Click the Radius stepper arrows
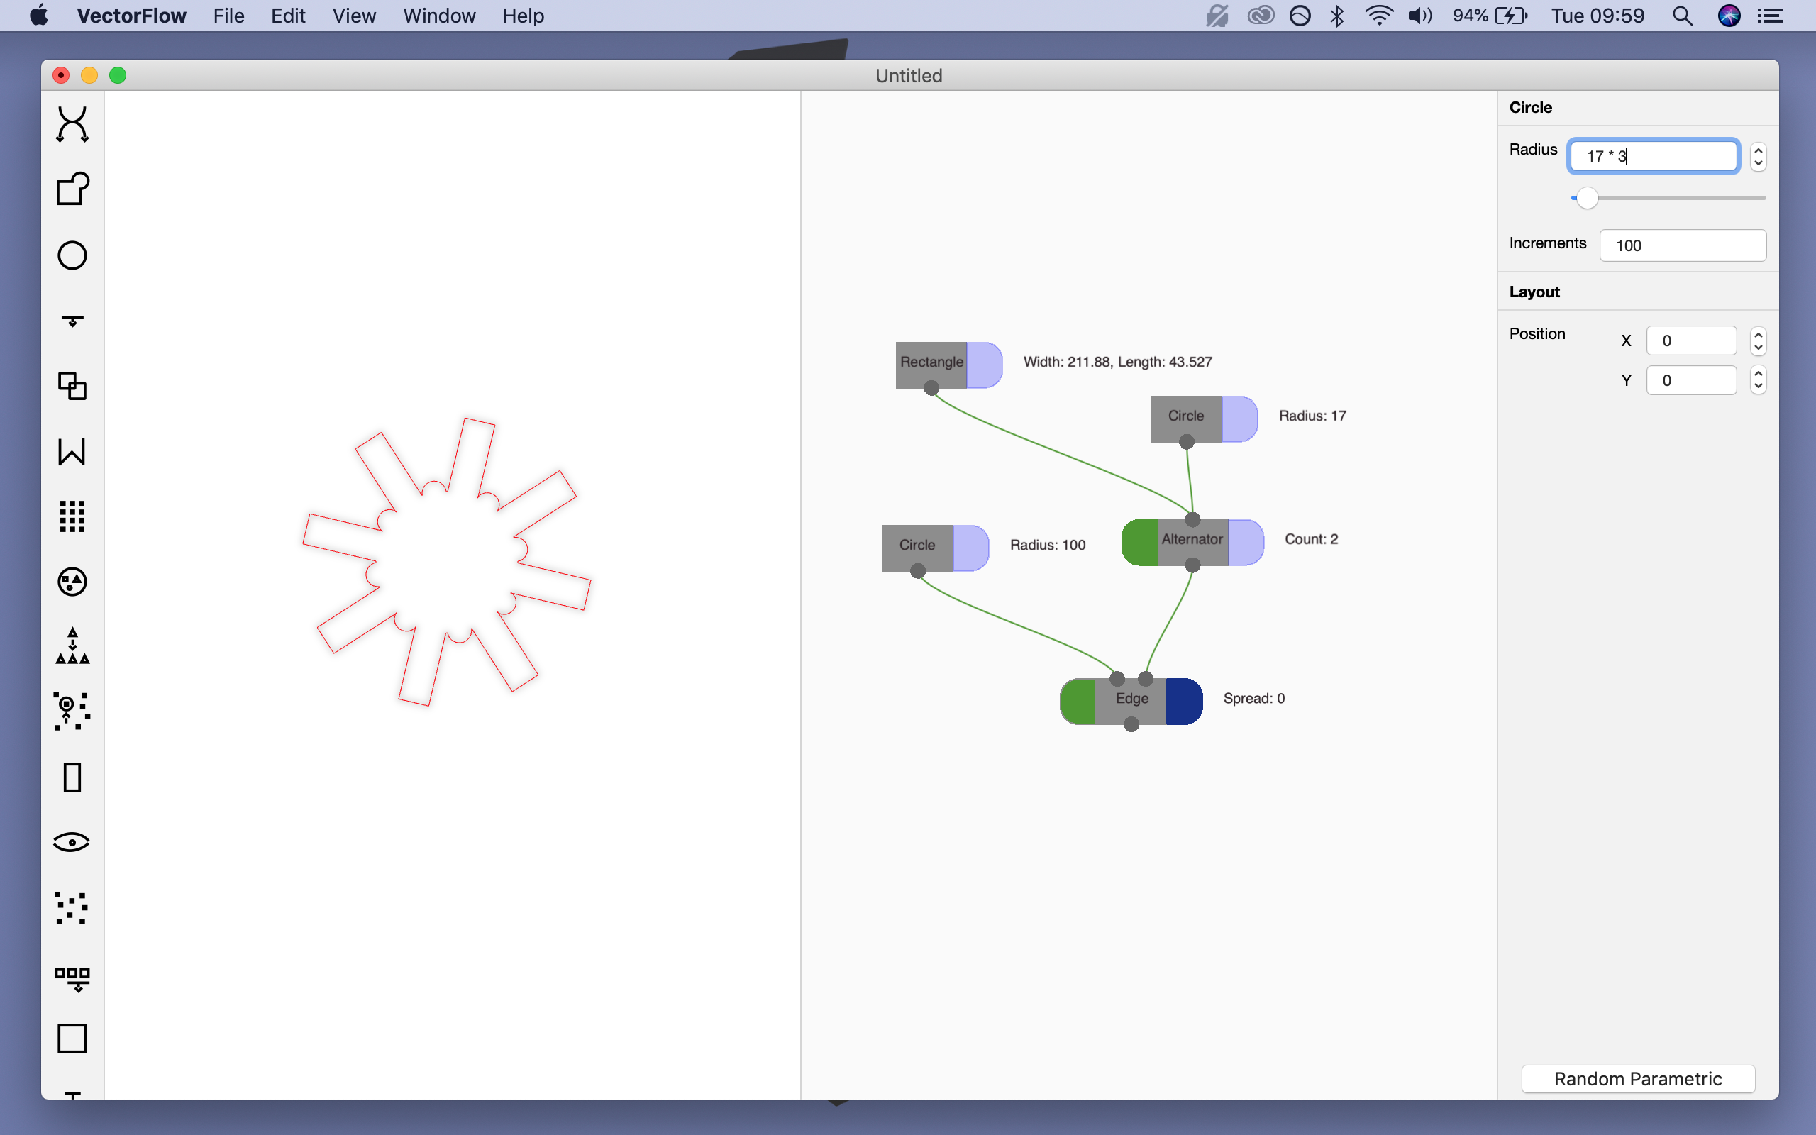Screen dimensions: 1816x1135 point(1757,156)
